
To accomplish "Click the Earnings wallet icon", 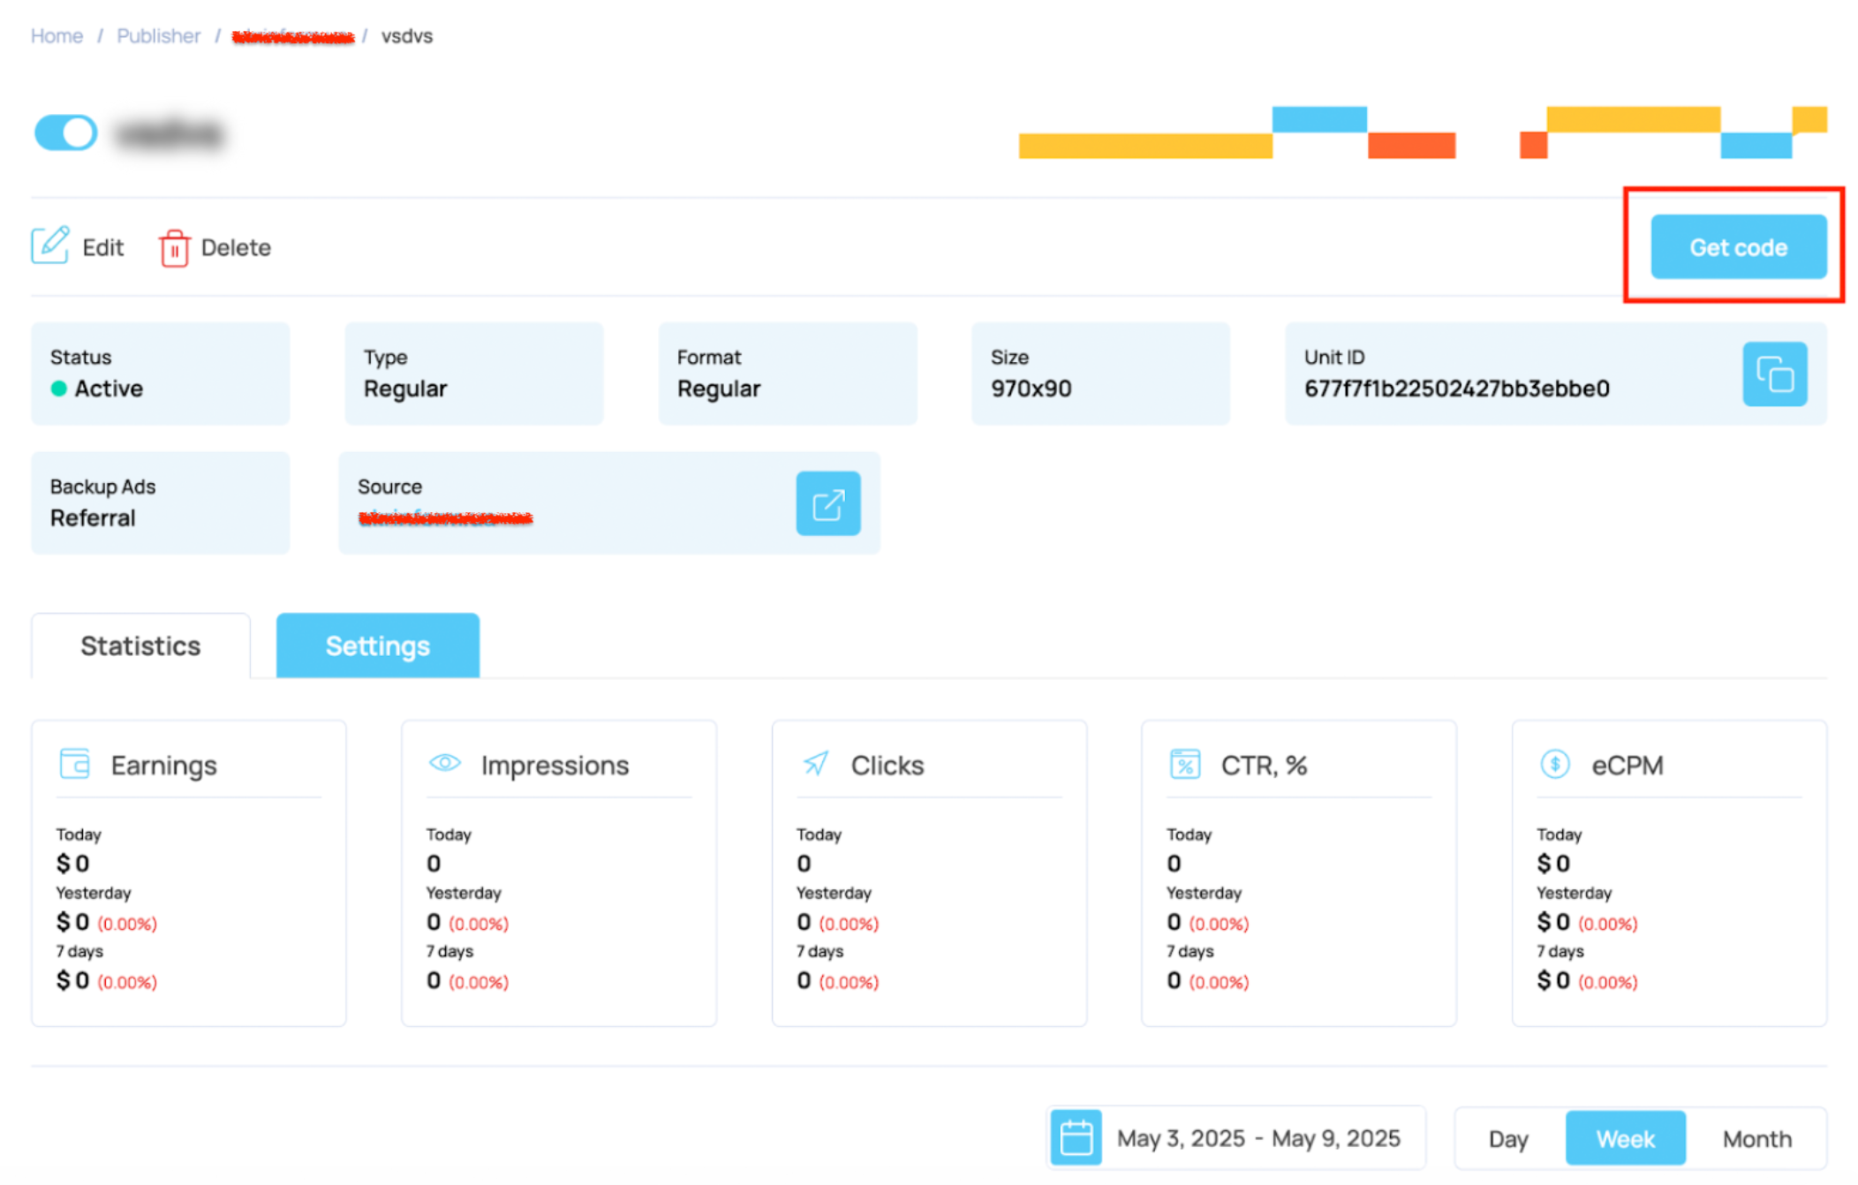I will [75, 764].
